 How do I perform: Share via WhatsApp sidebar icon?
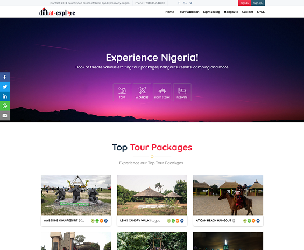click(5, 106)
